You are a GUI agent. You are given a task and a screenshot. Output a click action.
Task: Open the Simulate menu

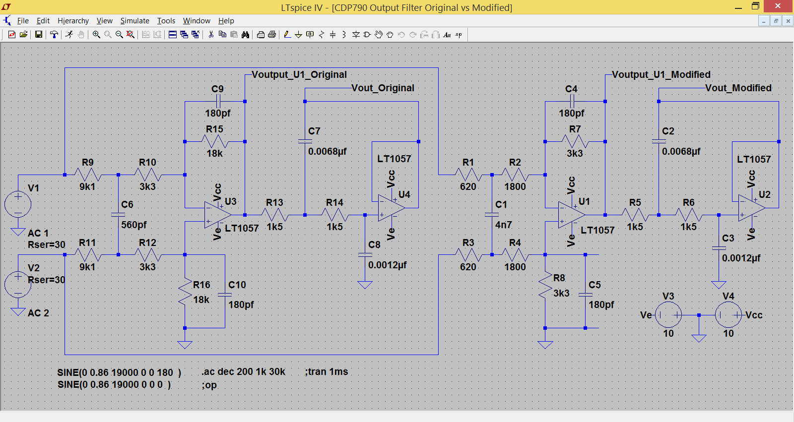134,21
